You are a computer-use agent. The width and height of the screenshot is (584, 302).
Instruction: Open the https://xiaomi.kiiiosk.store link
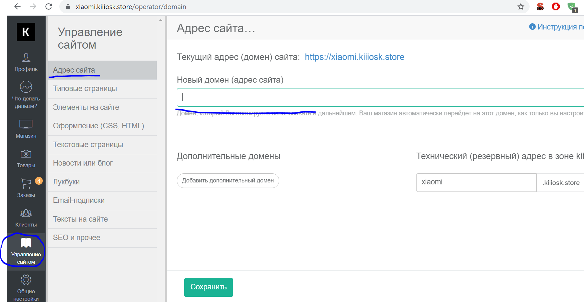coord(354,57)
